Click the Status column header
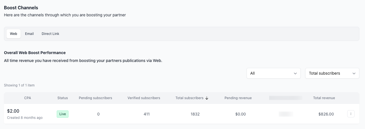 (x=63, y=98)
